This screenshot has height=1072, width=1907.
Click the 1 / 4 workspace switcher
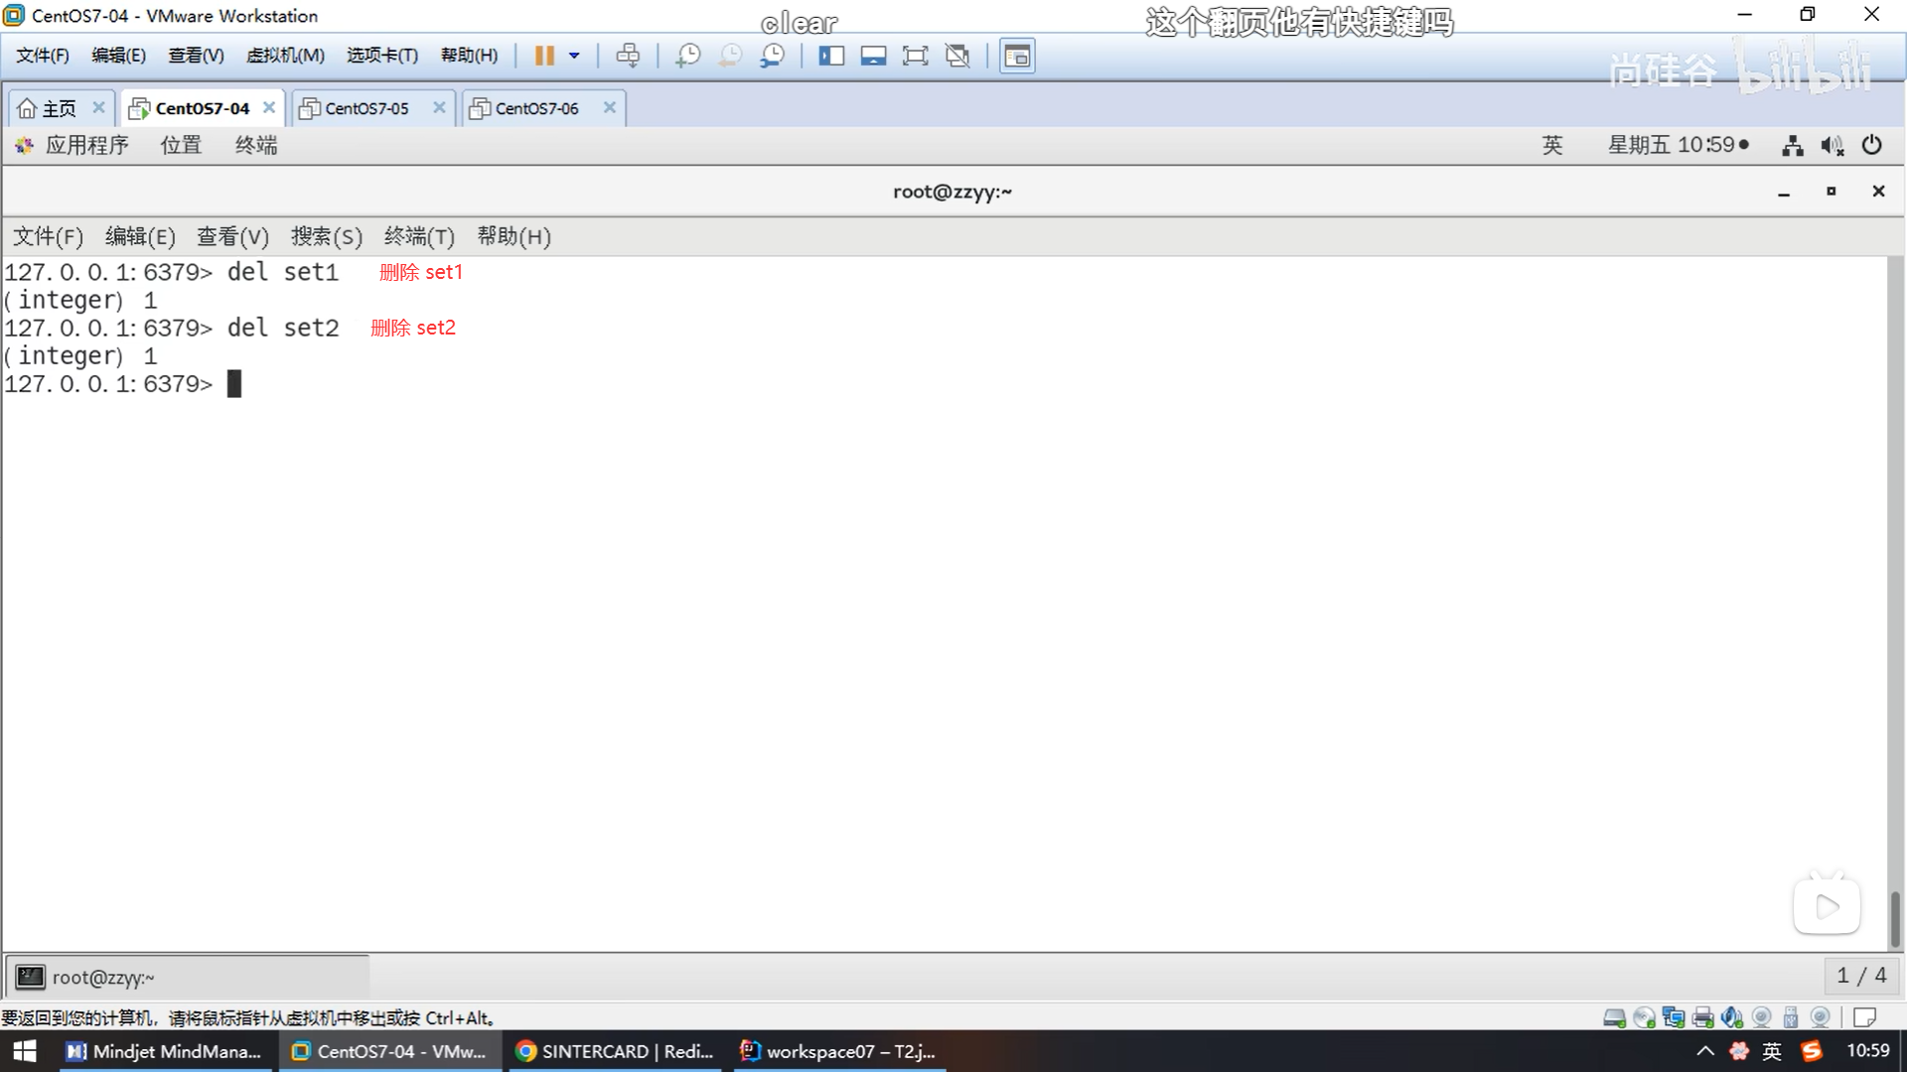tap(1860, 977)
